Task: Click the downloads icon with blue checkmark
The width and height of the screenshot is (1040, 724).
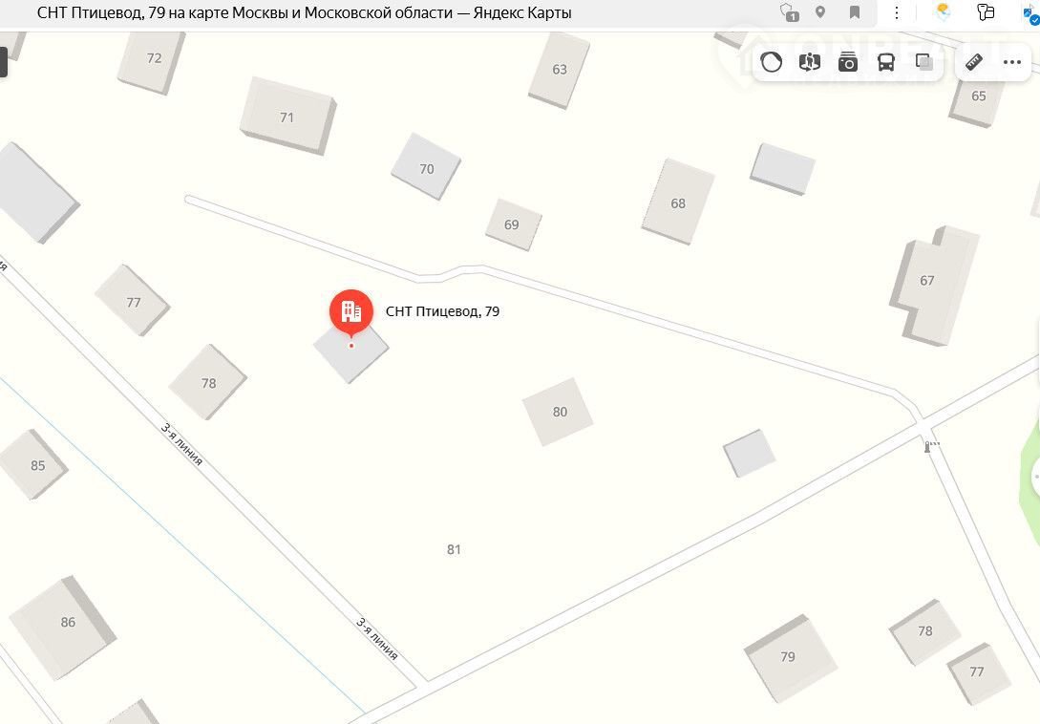Action: click(x=1030, y=12)
